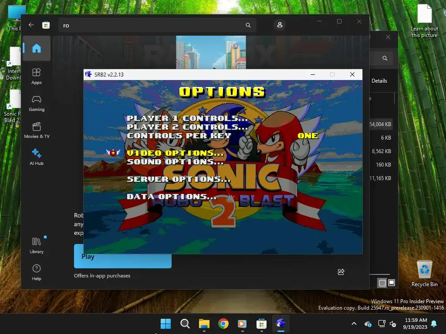Select Sound Options in SRB2 menu
The height and width of the screenshot is (334, 446).
pyautogui.click(x=175, y=162)
